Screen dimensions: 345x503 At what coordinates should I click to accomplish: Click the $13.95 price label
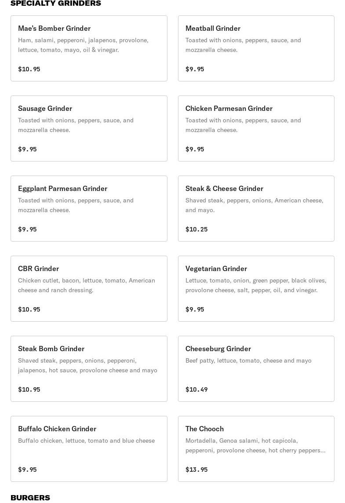196,470
